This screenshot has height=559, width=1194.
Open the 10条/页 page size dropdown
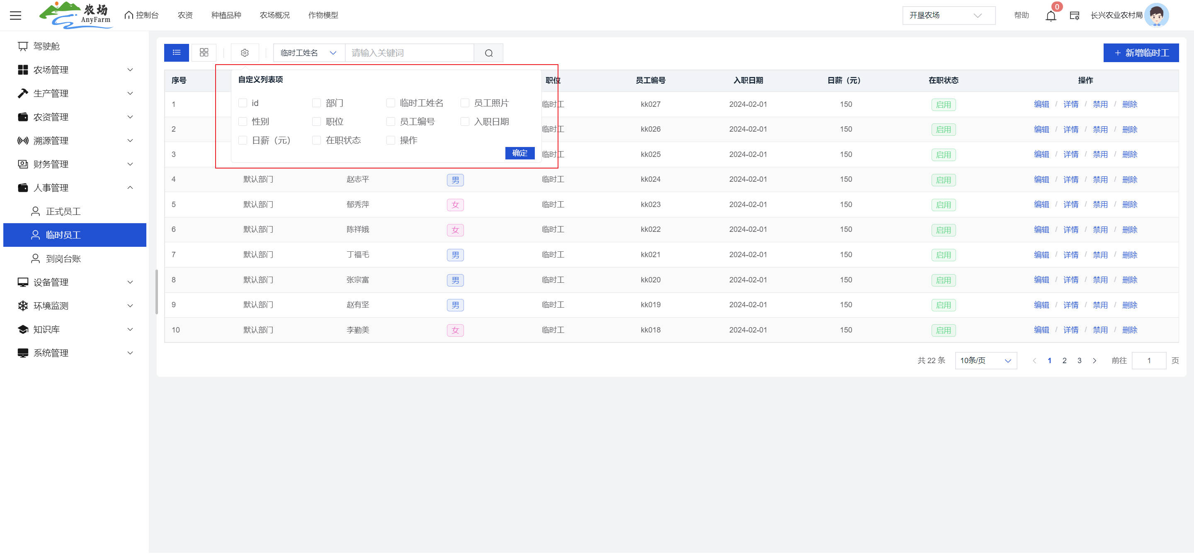(985, 361)
